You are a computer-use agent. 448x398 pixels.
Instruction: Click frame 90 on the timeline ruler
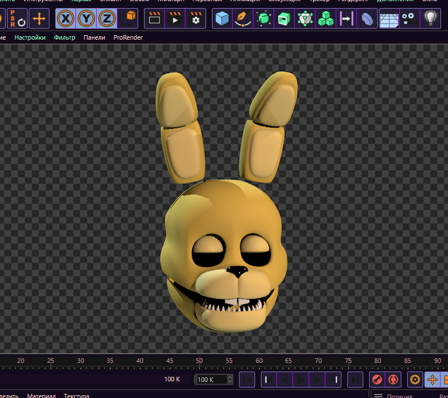(x=438, y=361)
